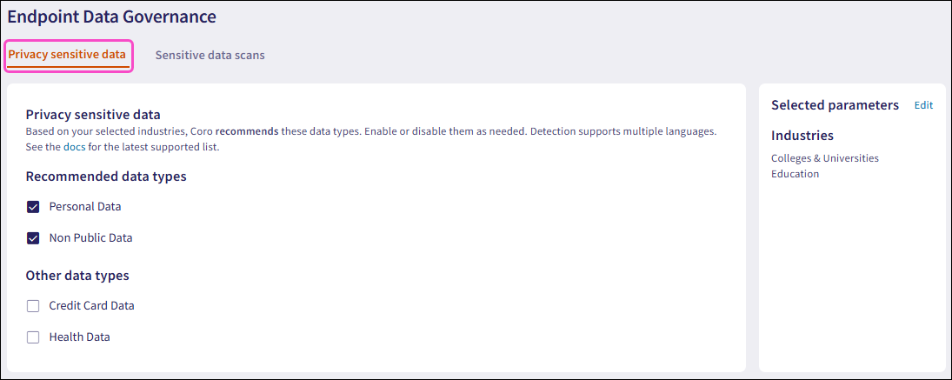Click the Privacy sensitive data section heading
Viewport: 952px width, 380px height.
coord(93,114)
